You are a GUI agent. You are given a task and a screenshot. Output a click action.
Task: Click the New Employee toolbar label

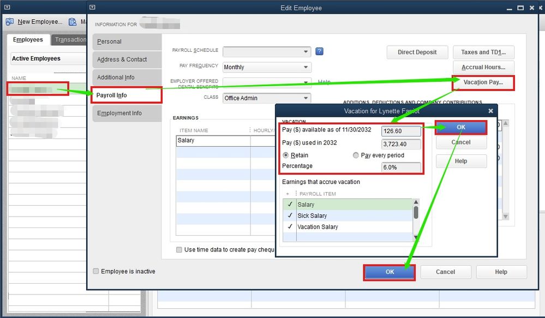click(40, 22)
